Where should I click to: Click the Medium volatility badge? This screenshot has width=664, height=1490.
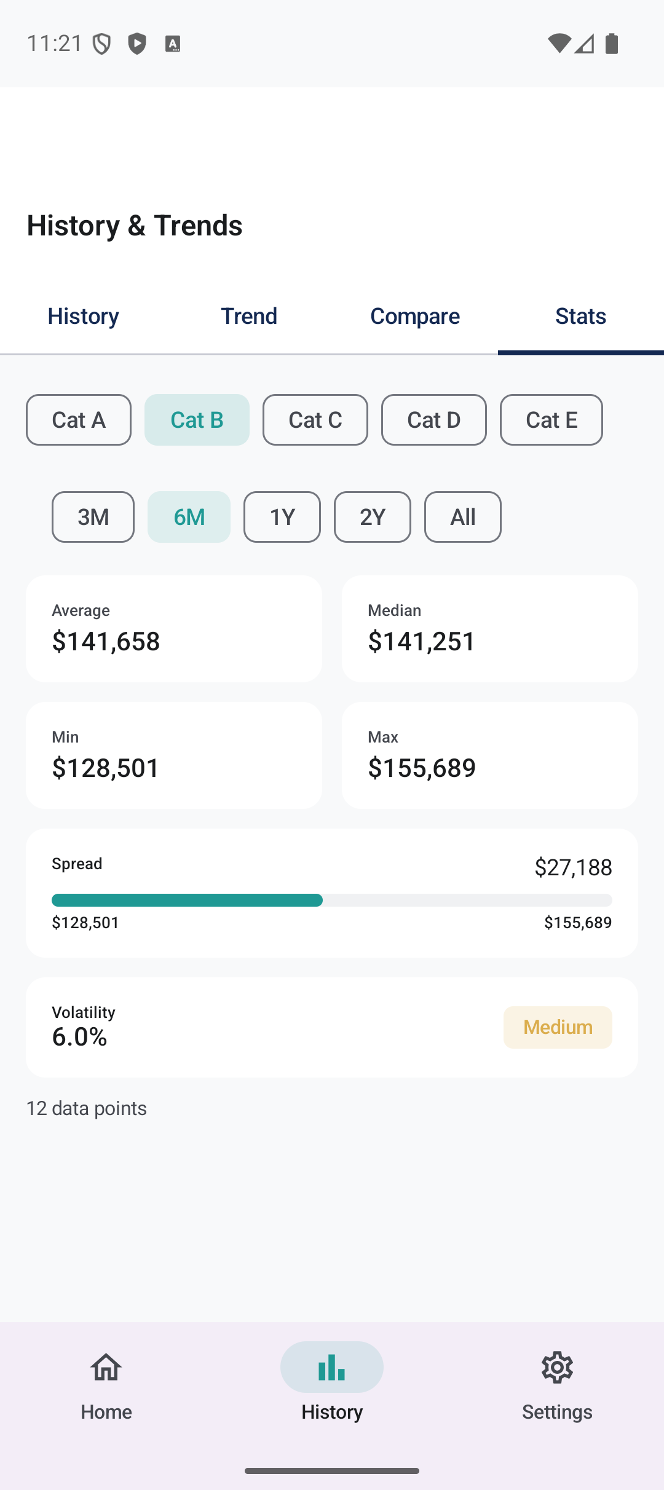(x=558, y=1027)
